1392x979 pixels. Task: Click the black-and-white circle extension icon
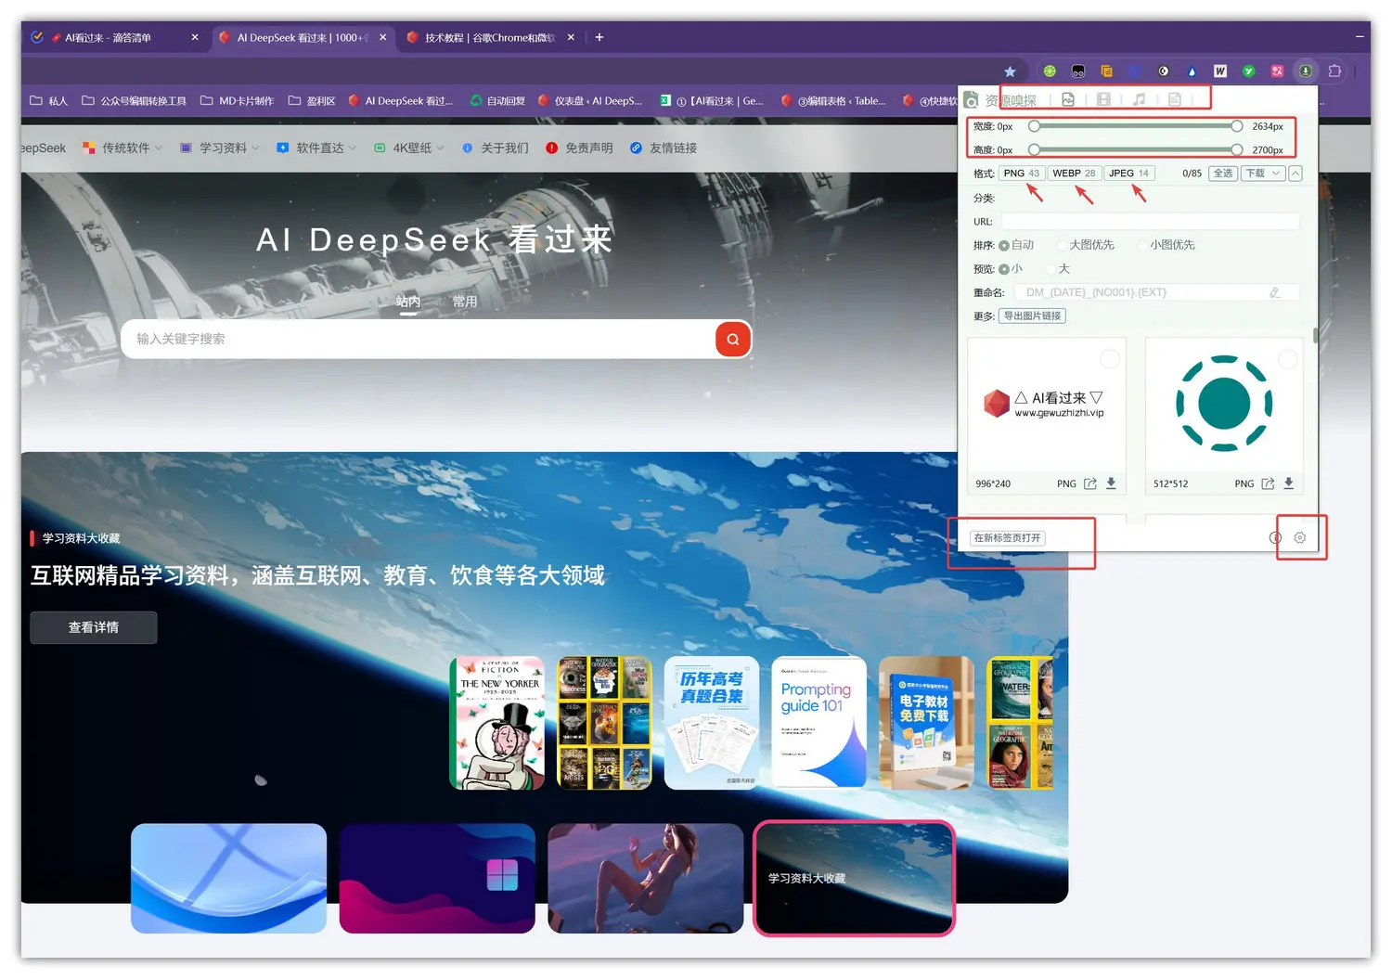pyautogui.click(x=1164, y=71)
